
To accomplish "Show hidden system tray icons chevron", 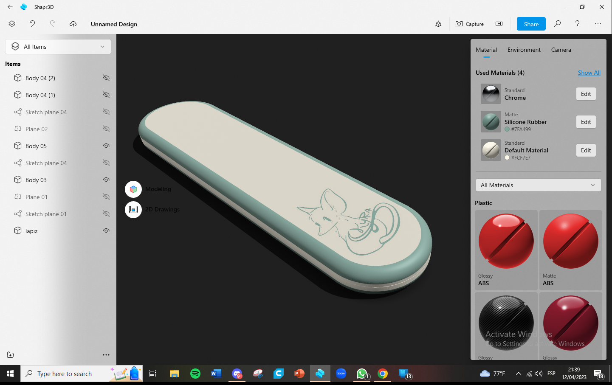I will pos(518,374).
